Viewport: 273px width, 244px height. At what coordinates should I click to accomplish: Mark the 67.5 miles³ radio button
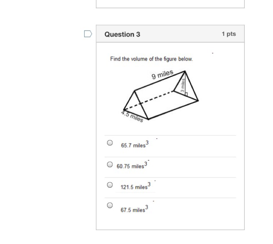click(x=110, y=205)
